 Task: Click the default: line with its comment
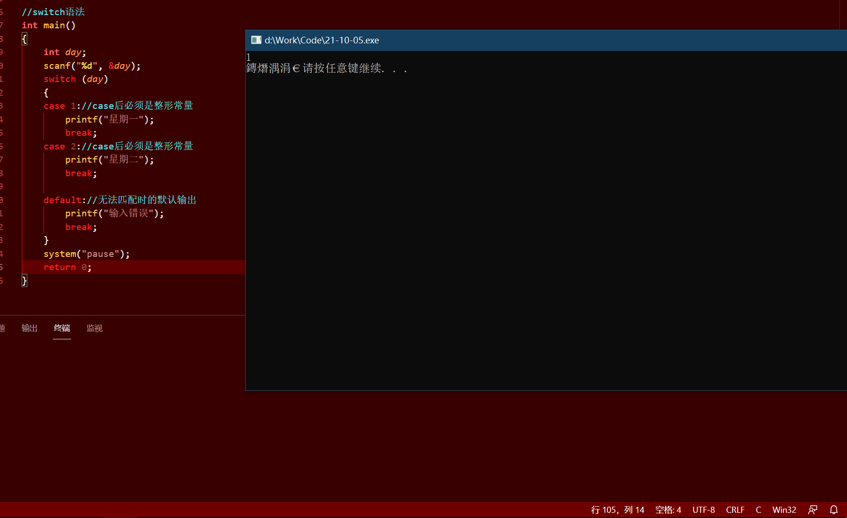tap(120, 200)
